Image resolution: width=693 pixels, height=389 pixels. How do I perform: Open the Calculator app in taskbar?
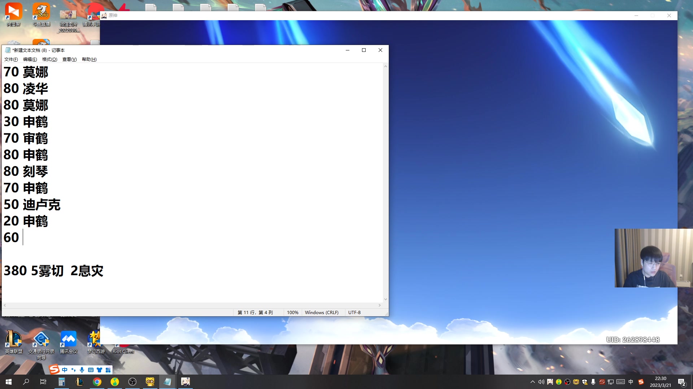coord(62,382)
